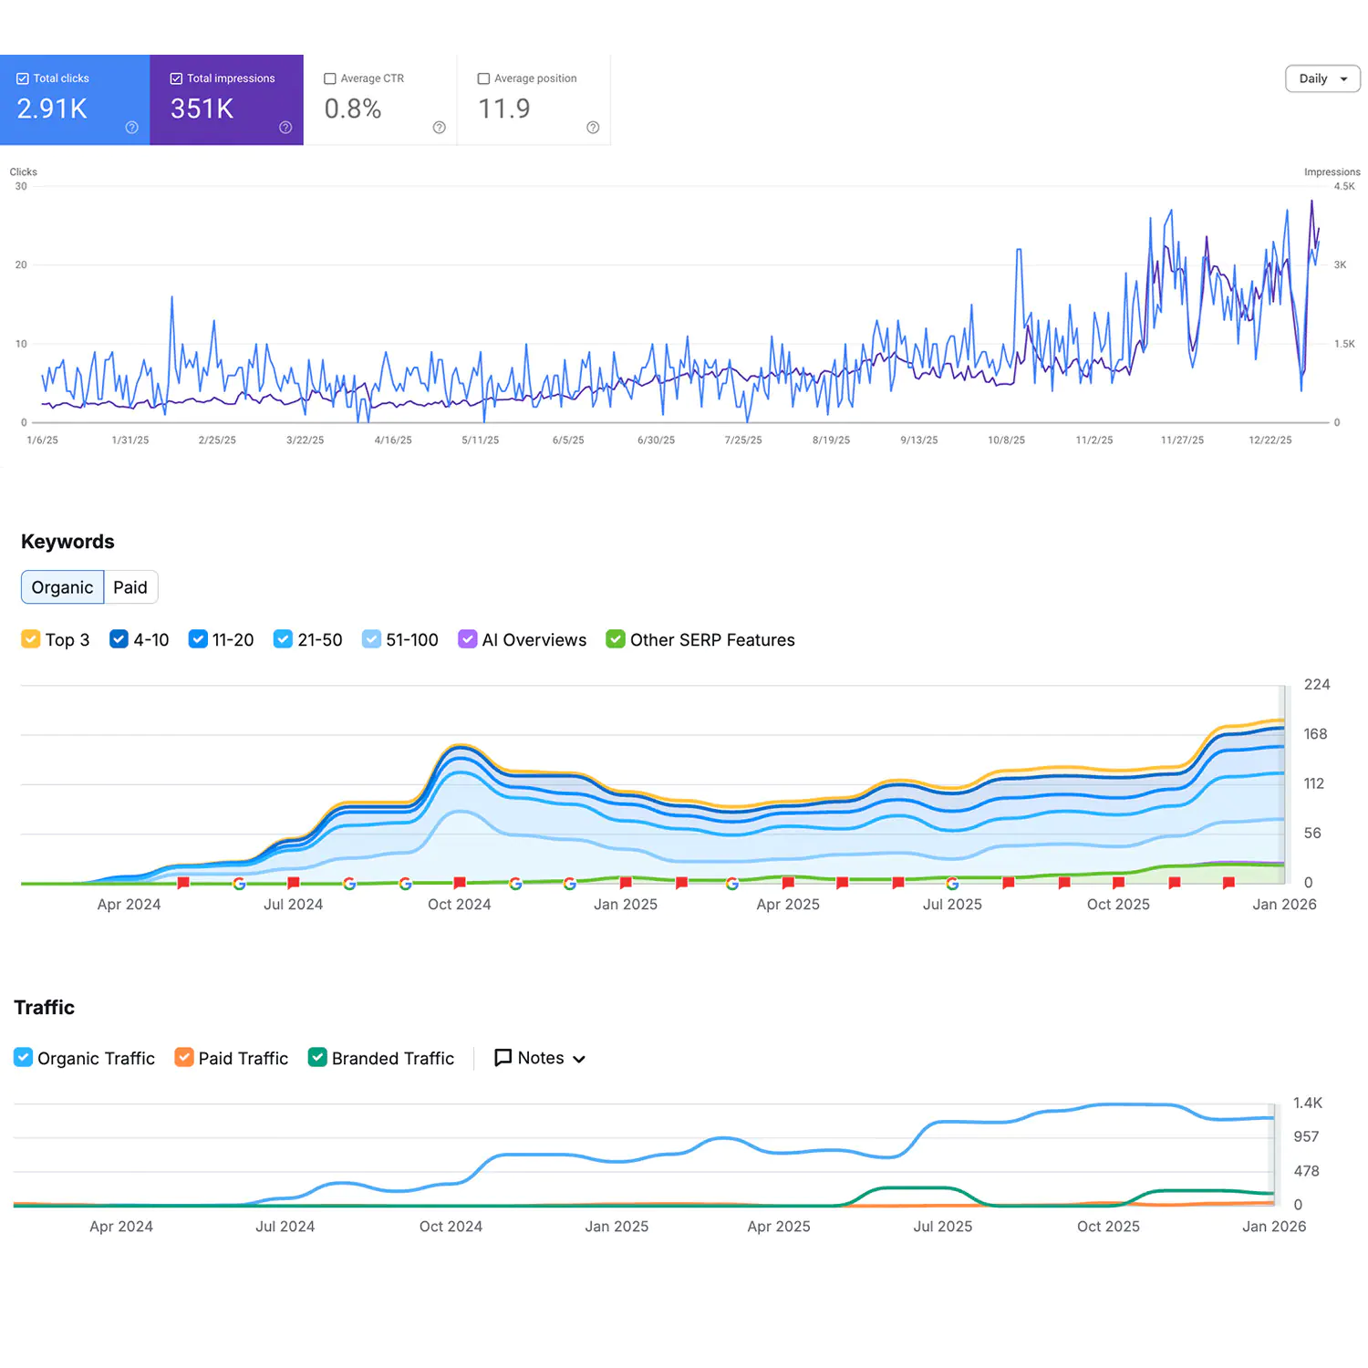Image resolution: width=1368 pixels, height=1368 pixels.
Task: Click help icon on Total impressions card
Action: [285, 128]
